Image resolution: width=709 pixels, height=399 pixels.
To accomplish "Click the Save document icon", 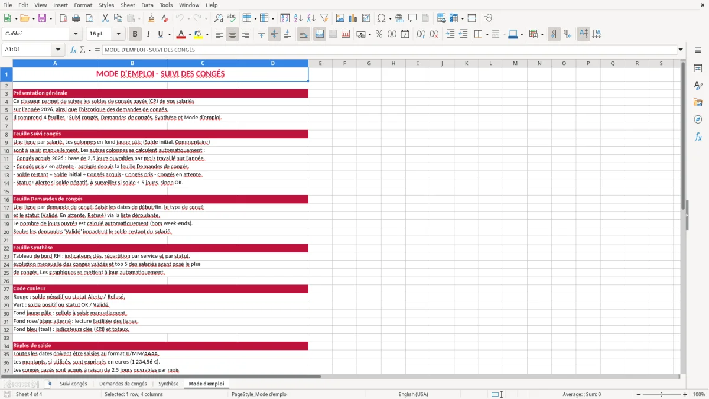I will click(x=41, y=18).
